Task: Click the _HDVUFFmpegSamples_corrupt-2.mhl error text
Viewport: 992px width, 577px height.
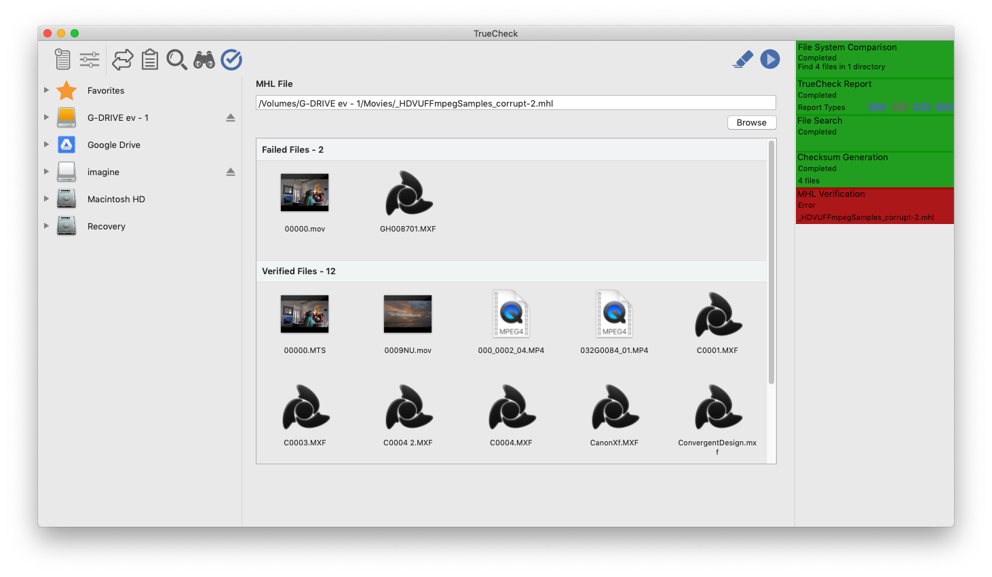Action: [x=866, y=217]
